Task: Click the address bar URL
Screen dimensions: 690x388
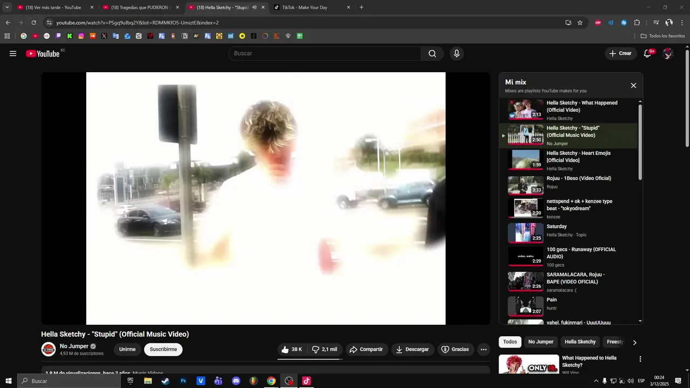Action: (137, 23)
